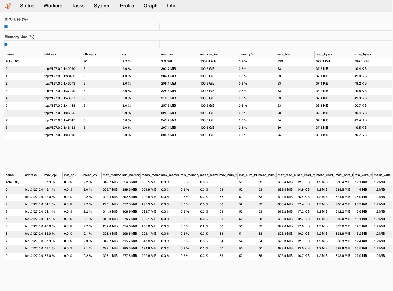Click the 284.8 MiB max memory cell
This screenshot has height=291, width=393.
pos(110,226)
